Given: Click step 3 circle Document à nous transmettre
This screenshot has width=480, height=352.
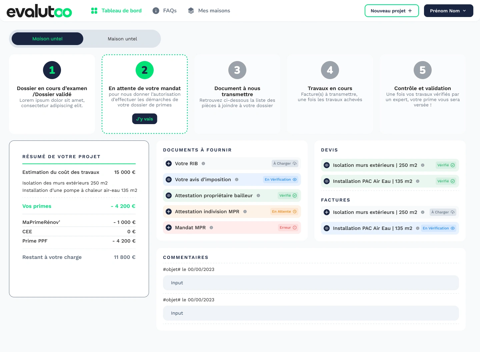Looking at the screenshot, I should [x=237, y=70].
